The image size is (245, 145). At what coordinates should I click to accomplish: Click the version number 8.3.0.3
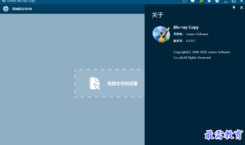click(190, 41)
